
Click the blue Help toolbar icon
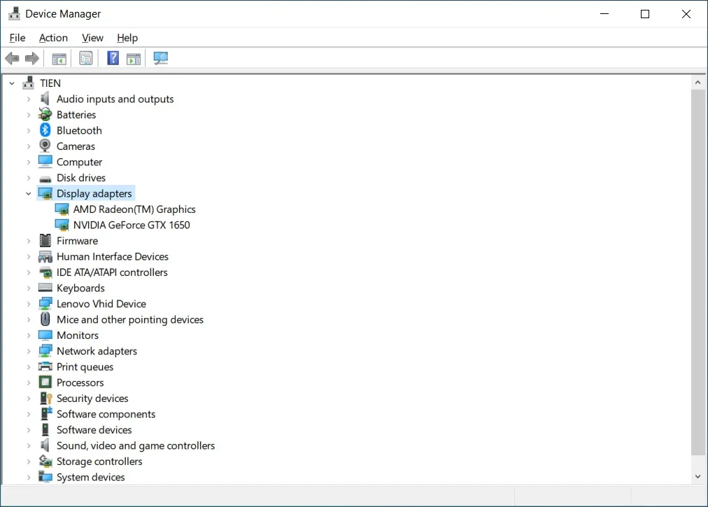[x=113, y=59]
